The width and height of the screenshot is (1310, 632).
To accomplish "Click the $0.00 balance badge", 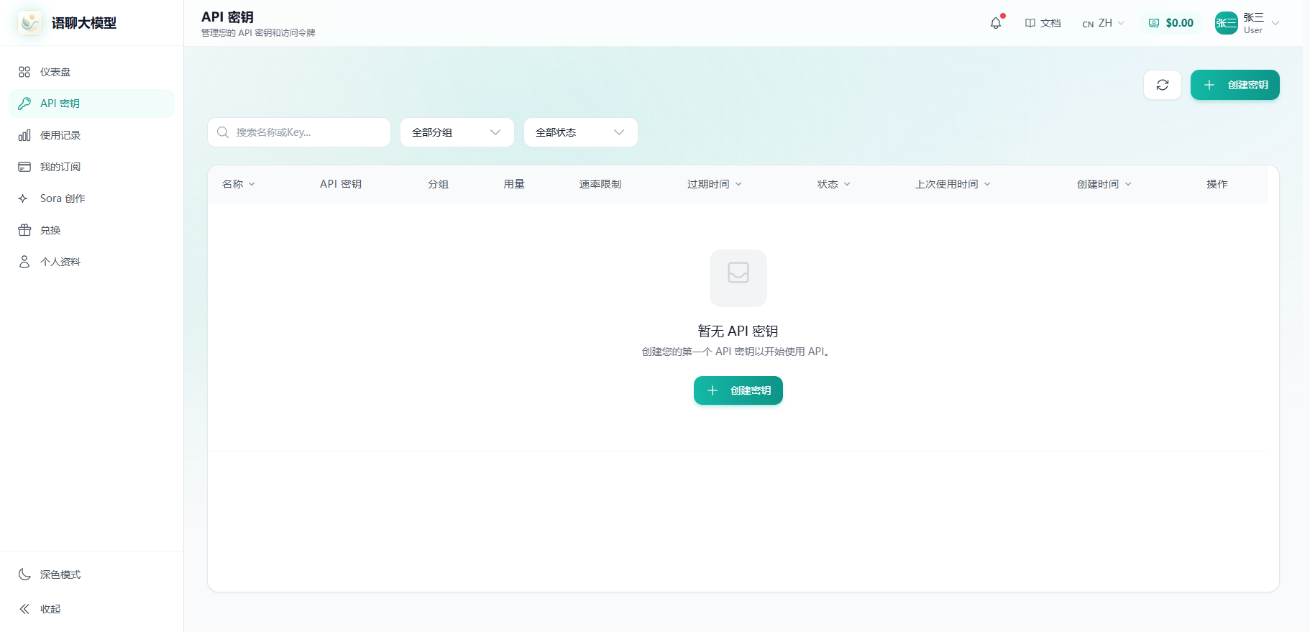I will click(1171, 23).
